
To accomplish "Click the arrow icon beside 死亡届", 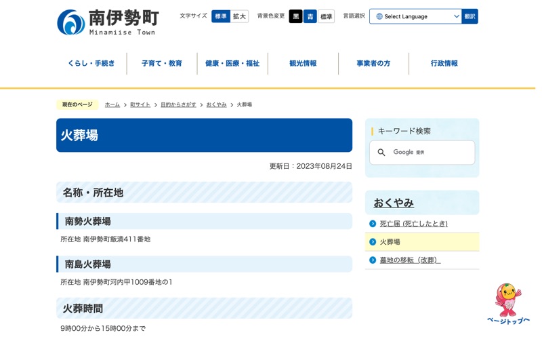I will point(373,224).
